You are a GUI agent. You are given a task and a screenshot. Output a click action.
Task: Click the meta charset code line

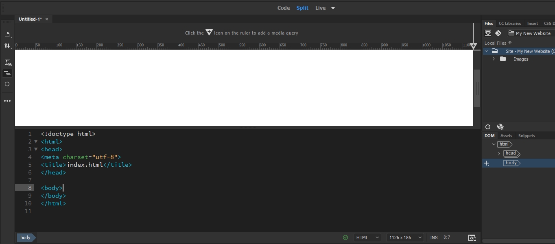coord(81,157)
